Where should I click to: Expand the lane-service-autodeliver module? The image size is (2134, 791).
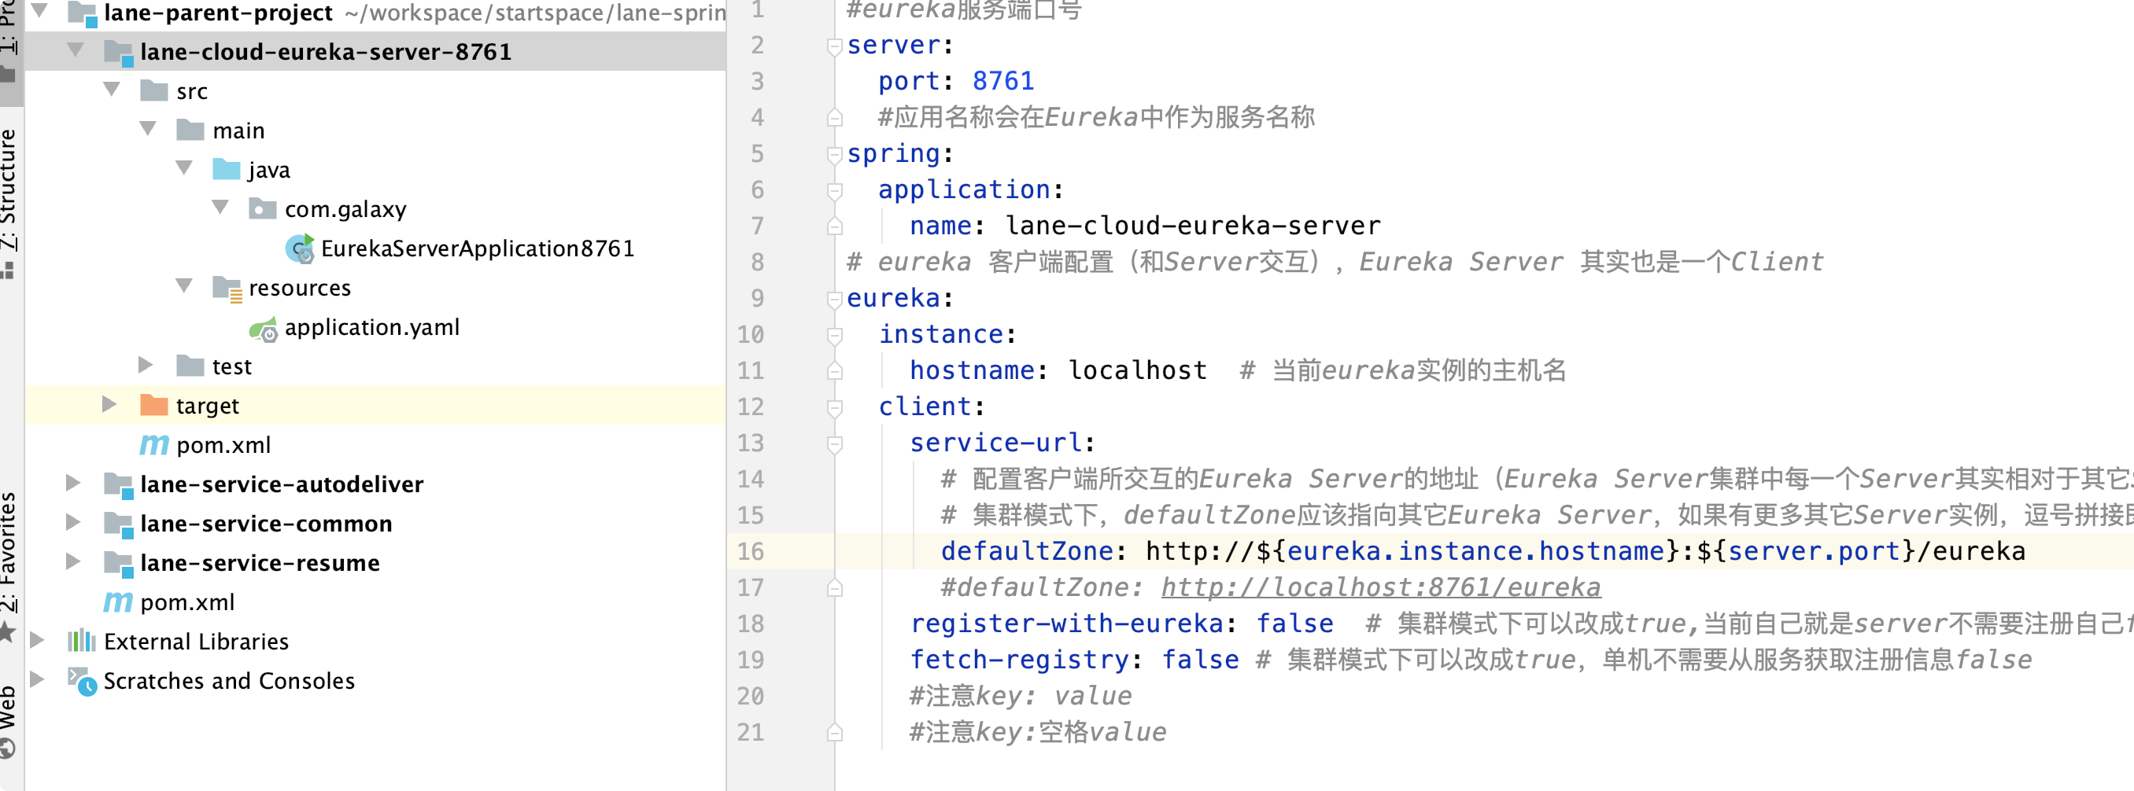click(73, 482)
